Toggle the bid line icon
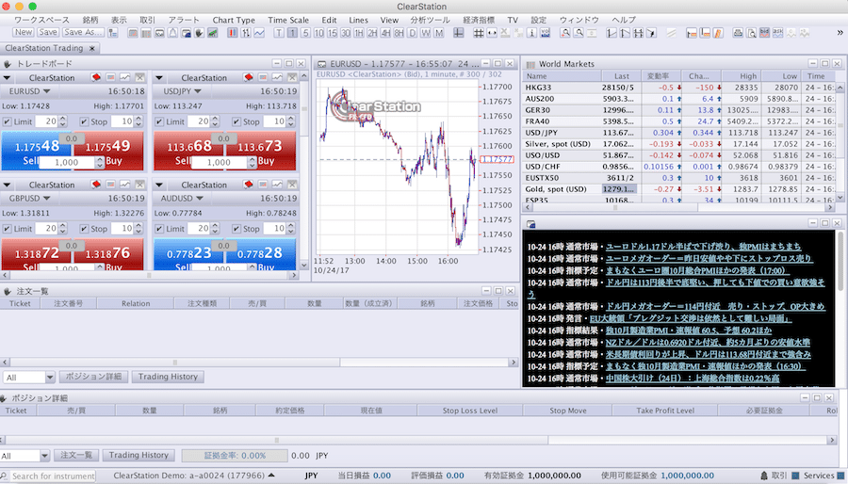This screenshot has height=484, width=848. pyautogui.click(x=764, y=33)
